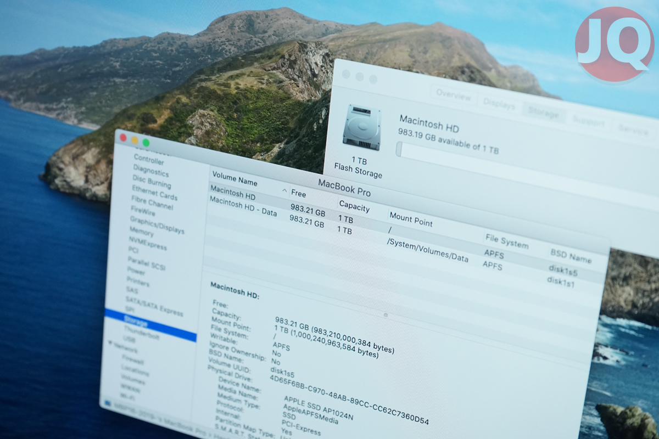Maximize the System Information window with green button

(x=146, y=143)
